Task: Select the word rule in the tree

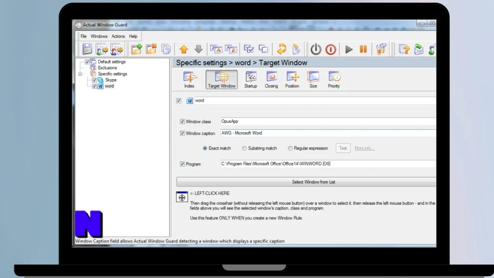Action: point(110,86)
